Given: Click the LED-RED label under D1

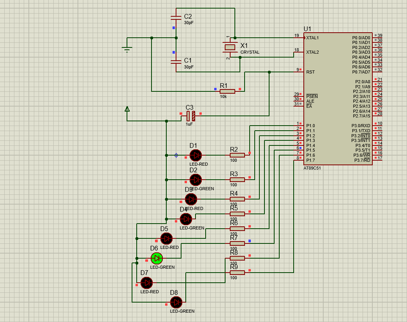Looking at the screenshot, I should click(199, 164).
